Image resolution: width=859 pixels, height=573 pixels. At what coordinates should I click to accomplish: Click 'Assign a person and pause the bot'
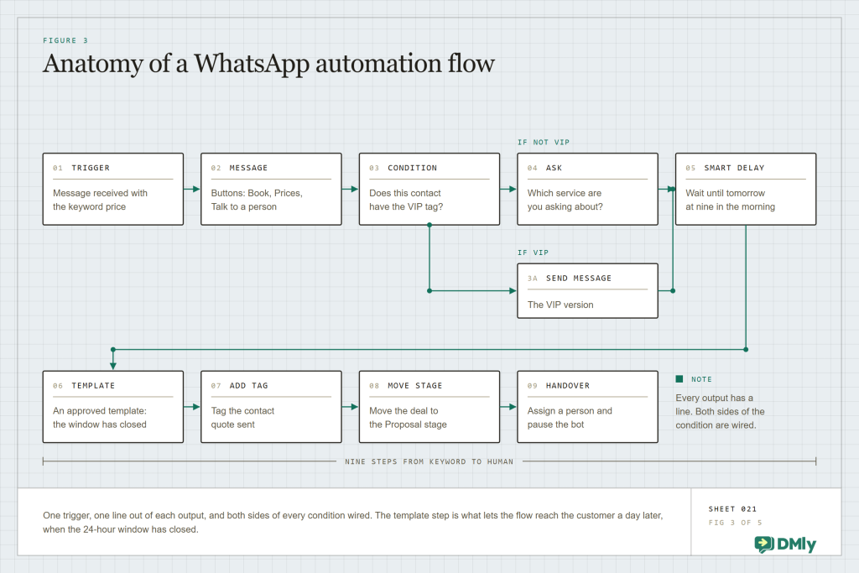(x=570, y=418)
